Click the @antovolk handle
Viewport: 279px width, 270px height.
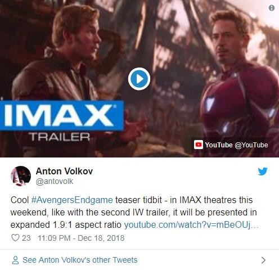coord(55,181)
